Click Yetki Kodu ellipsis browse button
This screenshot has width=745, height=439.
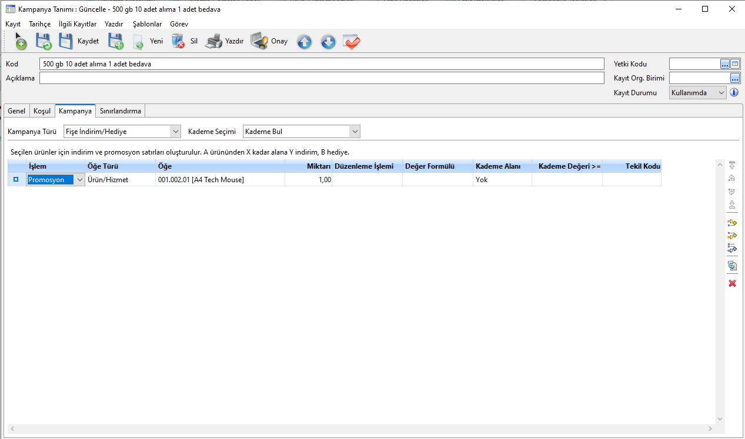725,64
